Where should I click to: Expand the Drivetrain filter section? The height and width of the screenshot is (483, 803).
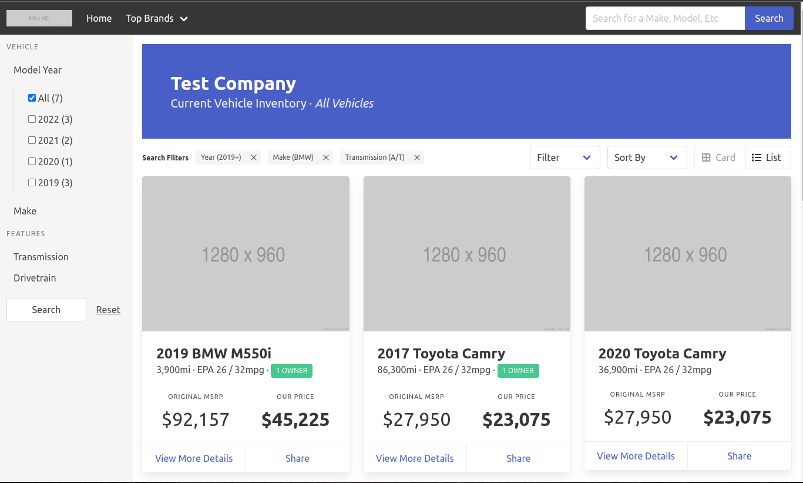[x=35, y=278]
